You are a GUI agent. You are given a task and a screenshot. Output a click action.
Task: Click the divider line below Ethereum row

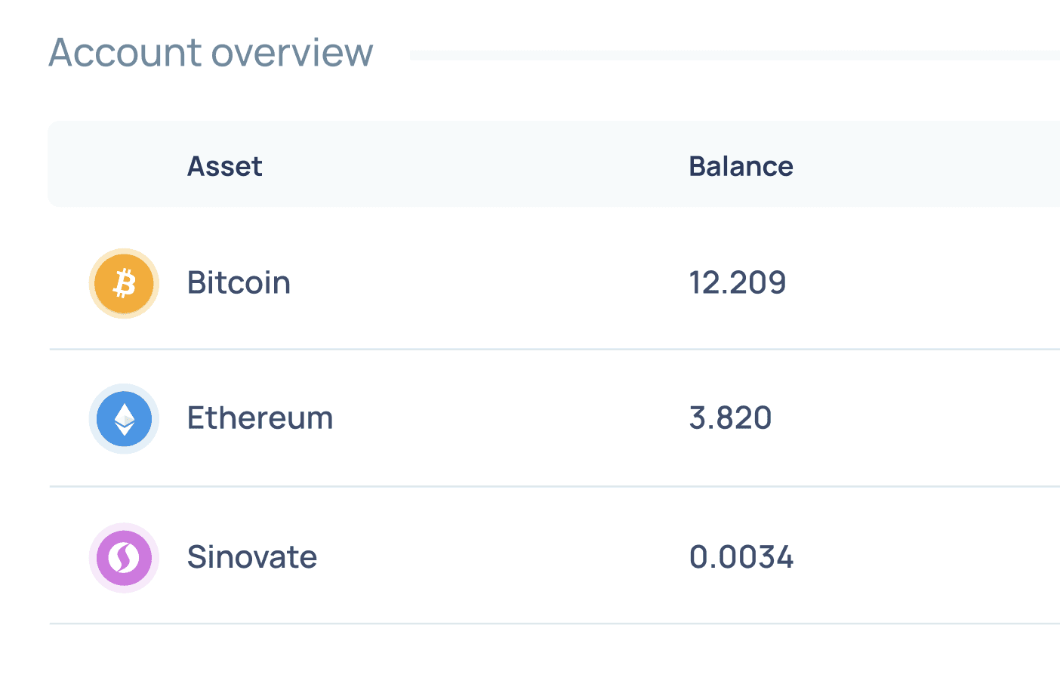tap(554, 487)
